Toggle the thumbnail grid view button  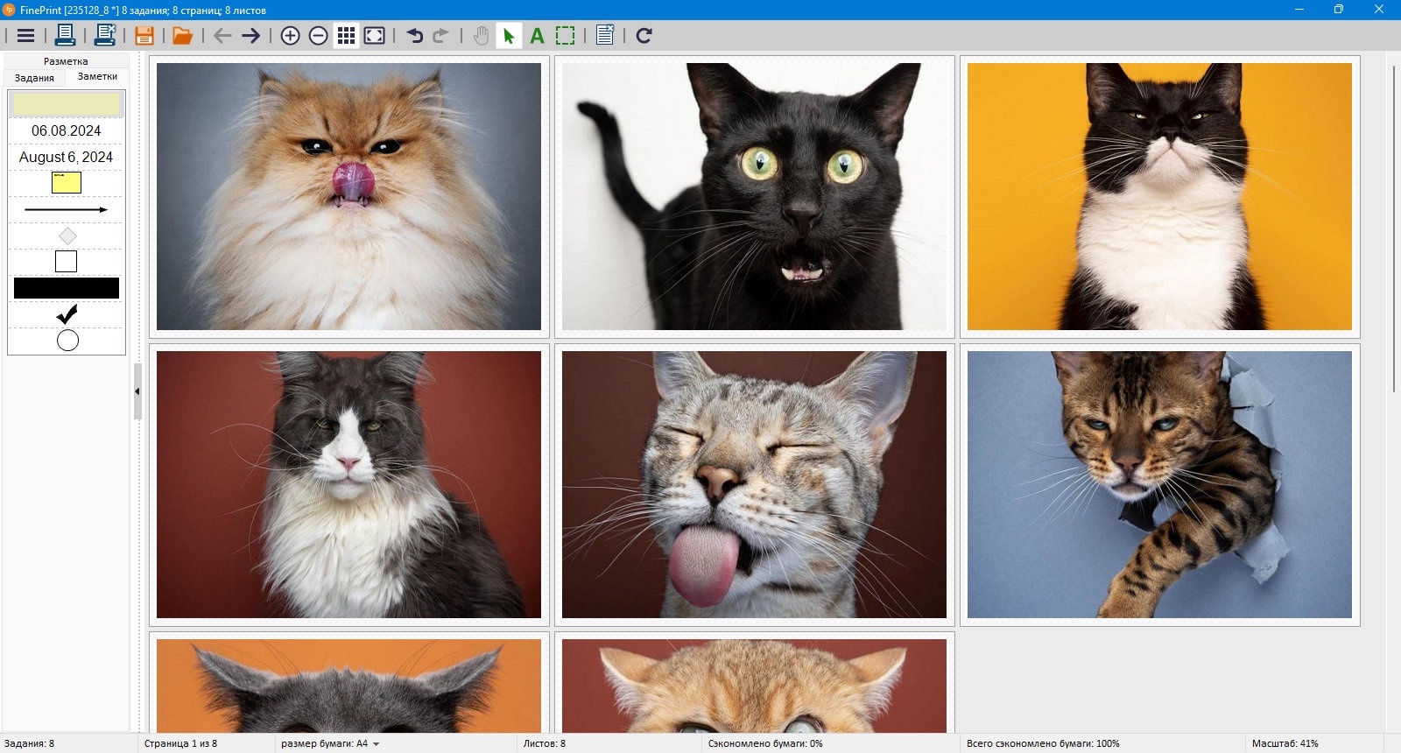coord(346,36)
